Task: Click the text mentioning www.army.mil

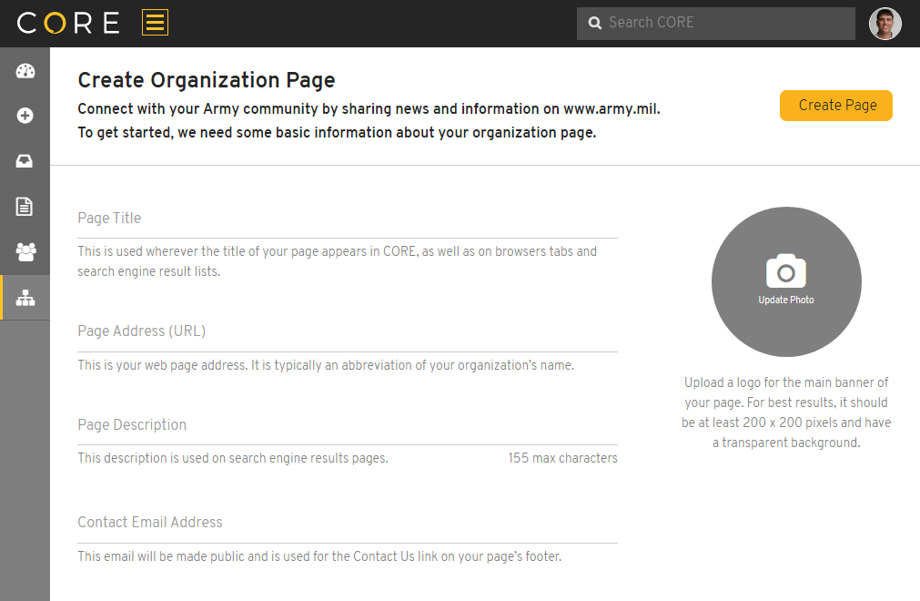Action: pos(369,109)
